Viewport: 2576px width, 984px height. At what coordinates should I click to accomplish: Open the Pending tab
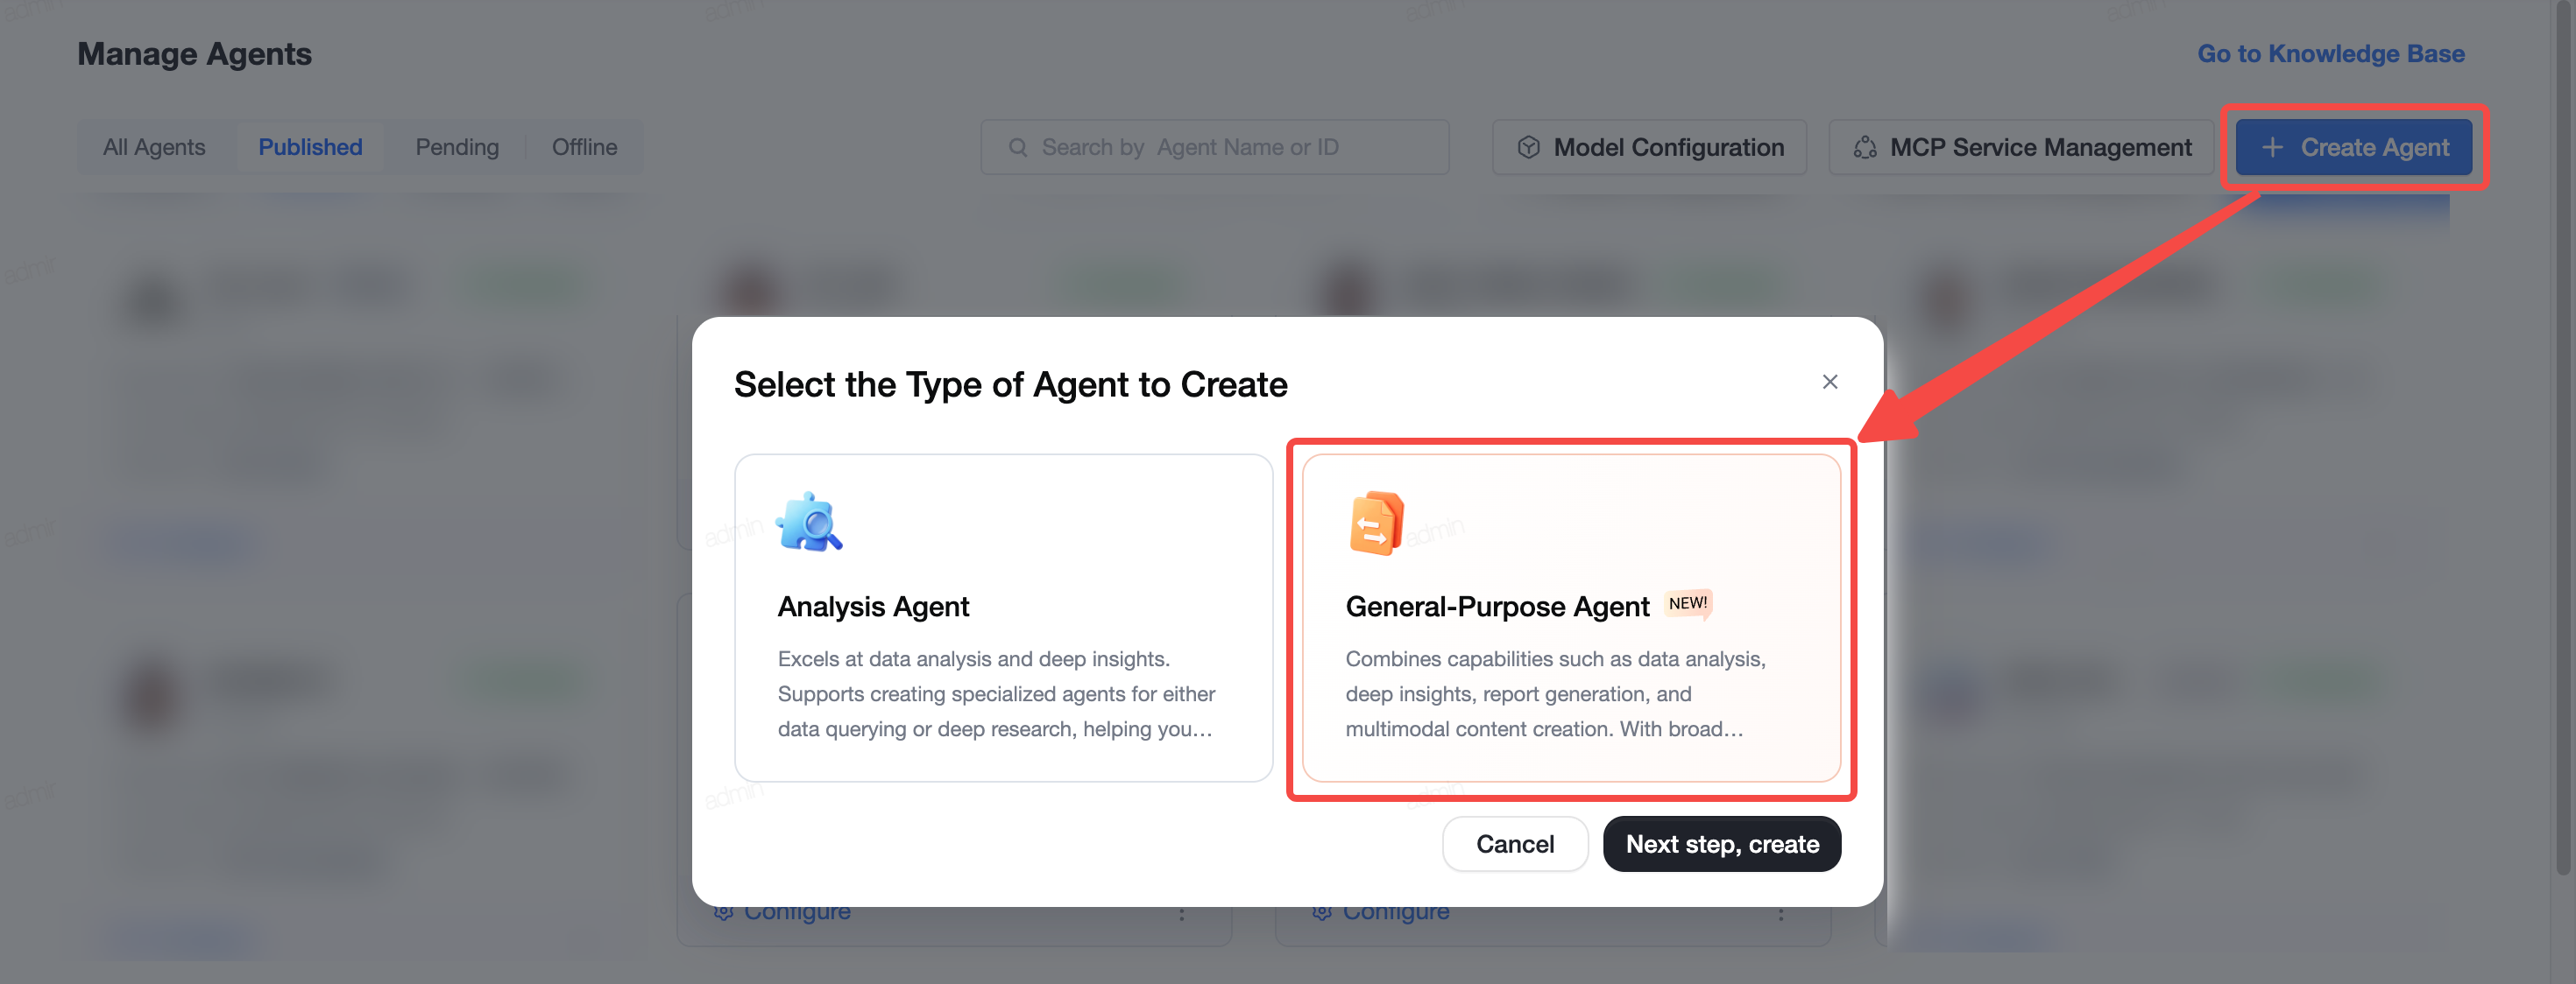(457, 148)
